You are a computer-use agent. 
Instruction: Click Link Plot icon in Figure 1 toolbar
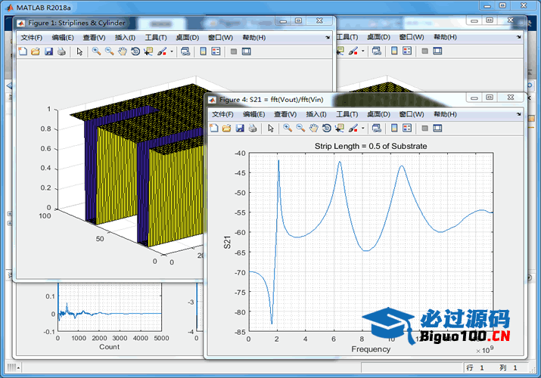[185, 51]
